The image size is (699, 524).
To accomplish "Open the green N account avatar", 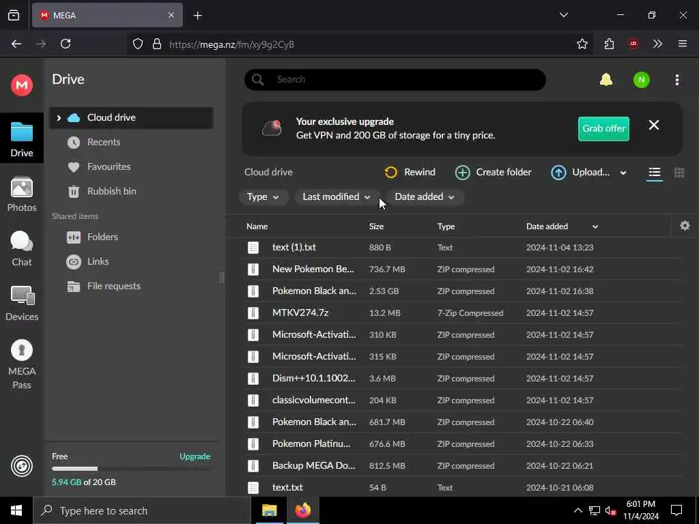I will [641, 80].
